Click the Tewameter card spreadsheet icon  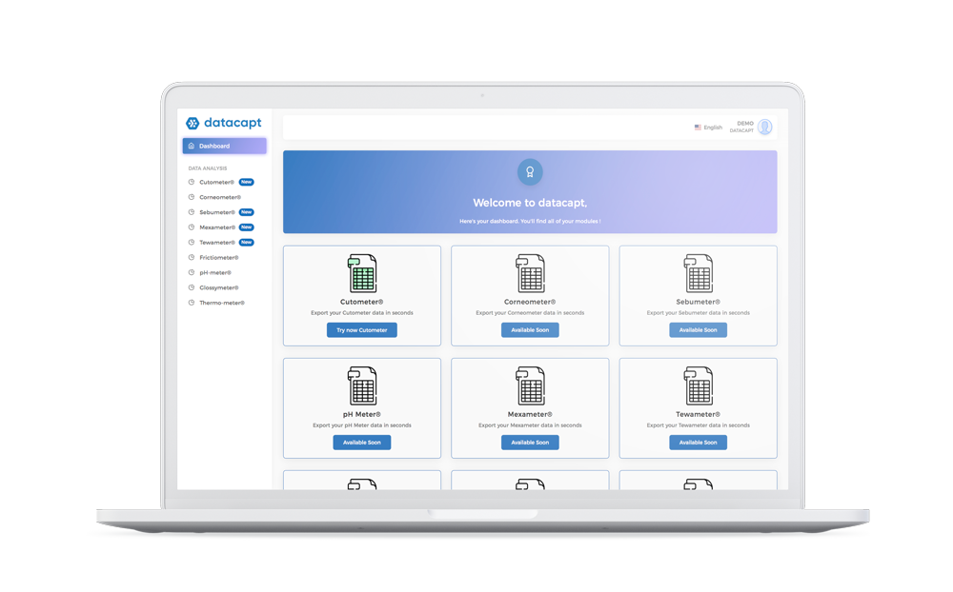point(699,385)
